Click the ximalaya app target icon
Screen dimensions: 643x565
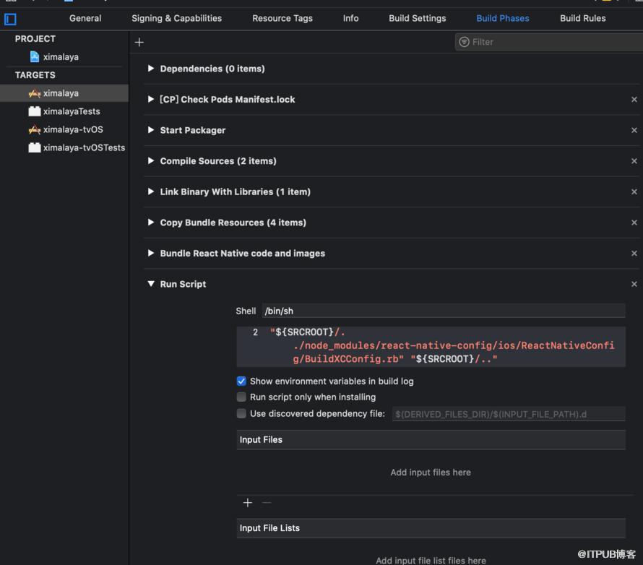pos(35,93)
